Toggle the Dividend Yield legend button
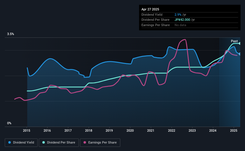The height and width of the screenshot is (151, 245). [21, 143]
